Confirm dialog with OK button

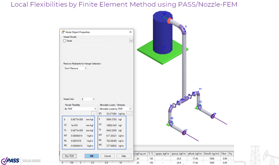(92, 156)
